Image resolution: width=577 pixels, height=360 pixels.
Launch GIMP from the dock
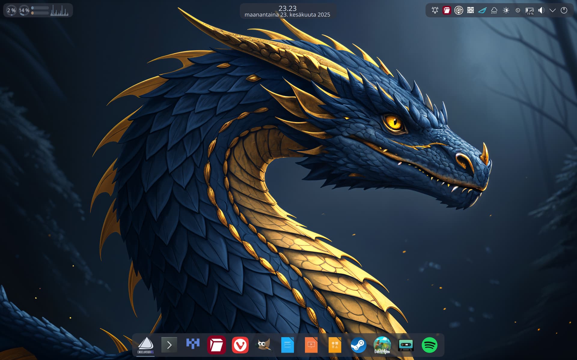264,345
